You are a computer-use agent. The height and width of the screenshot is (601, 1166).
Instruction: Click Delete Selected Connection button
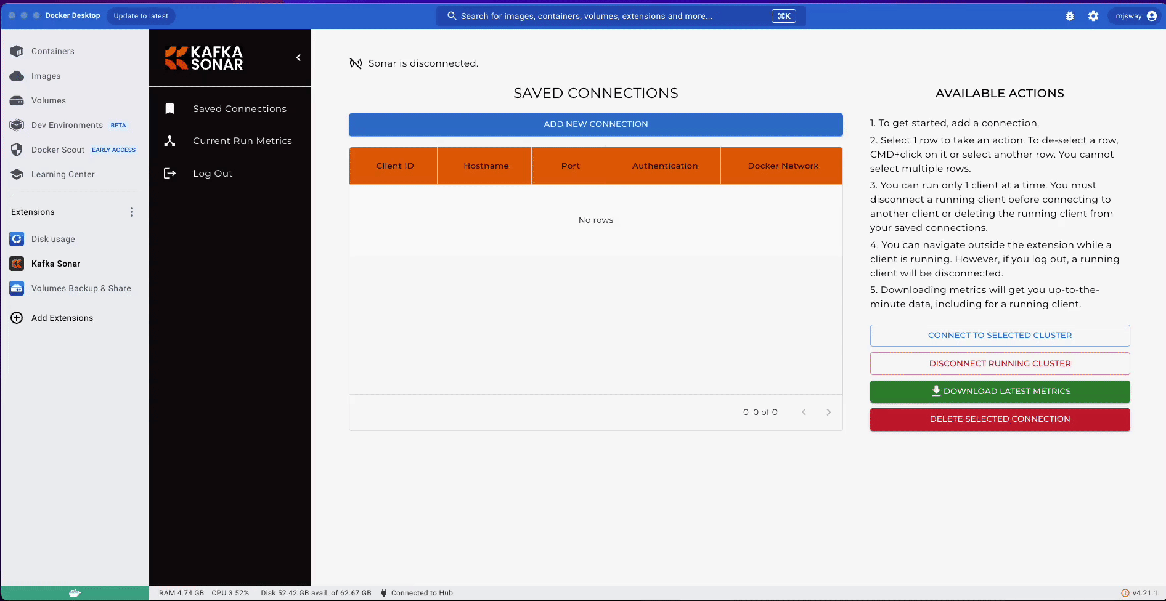(x=1000, y=419)
